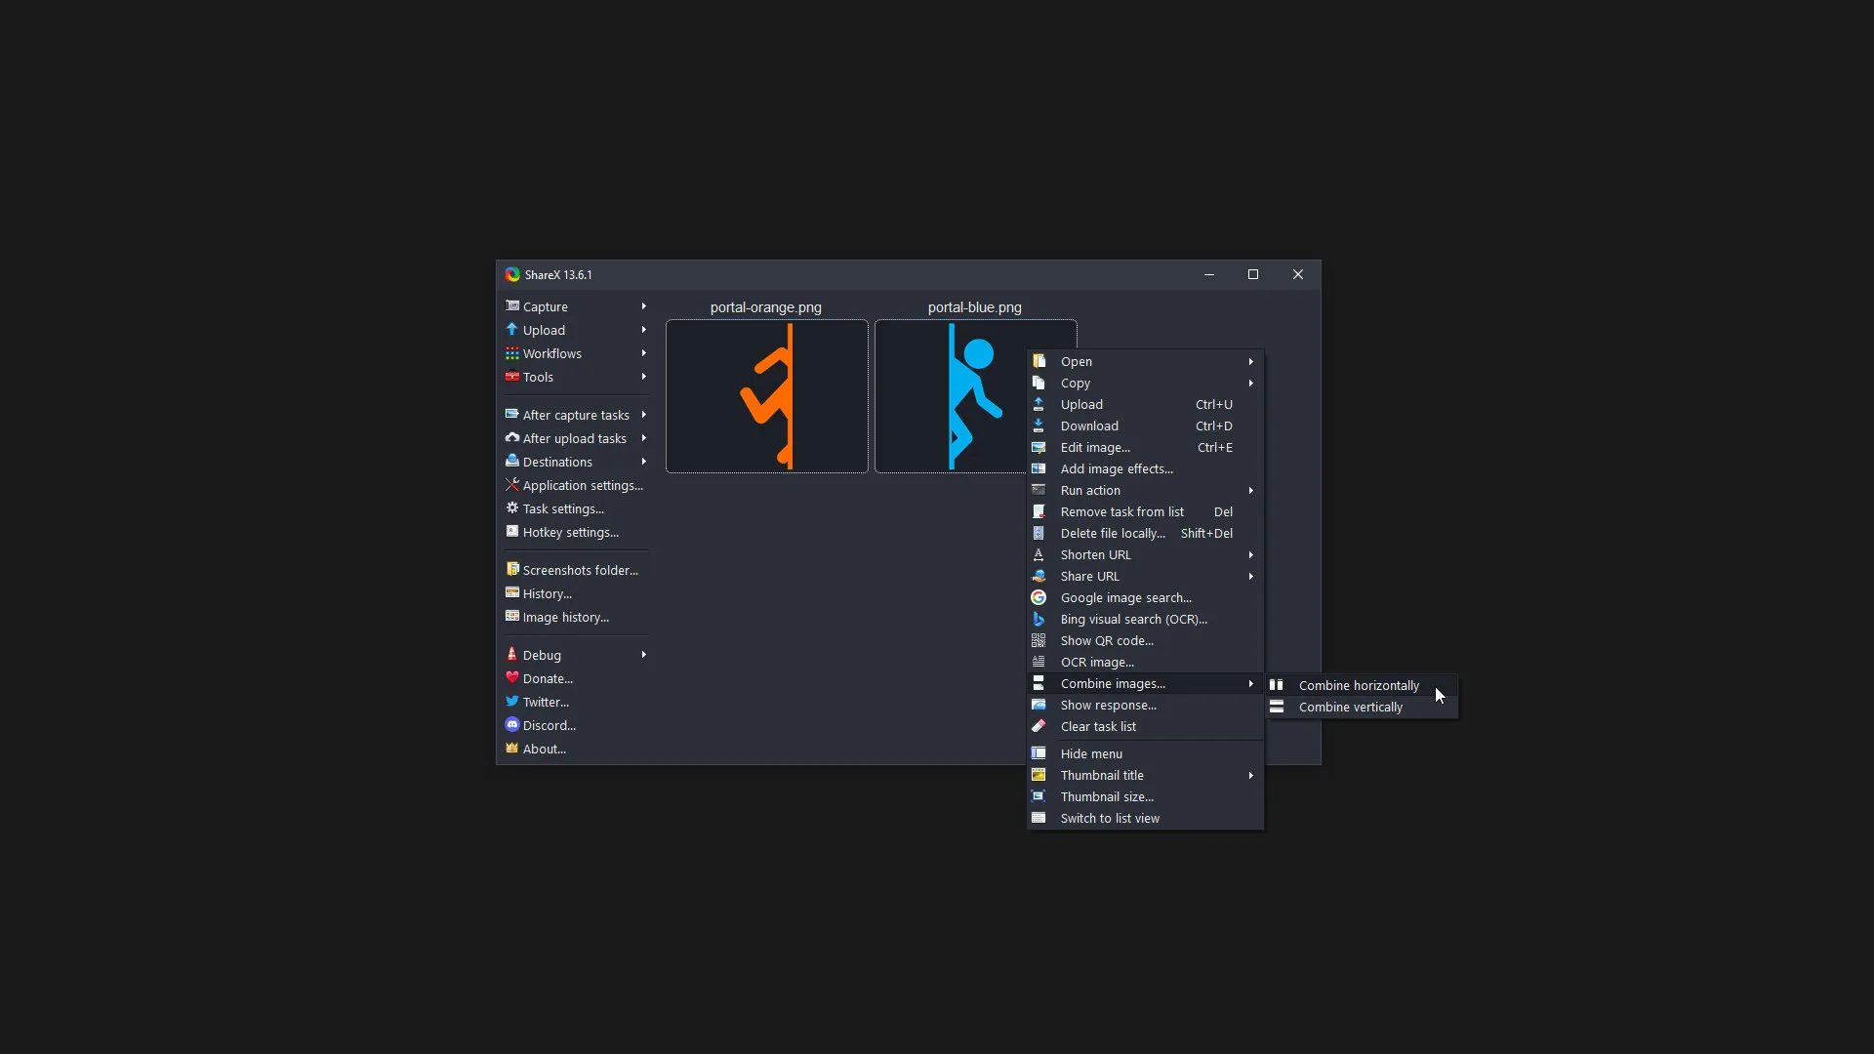
Task: Click the Task settings gear icon
Action: pyautogui.click(x=511, y=508)
